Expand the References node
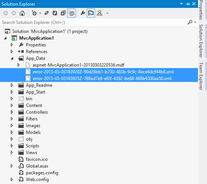 [12, 52]
